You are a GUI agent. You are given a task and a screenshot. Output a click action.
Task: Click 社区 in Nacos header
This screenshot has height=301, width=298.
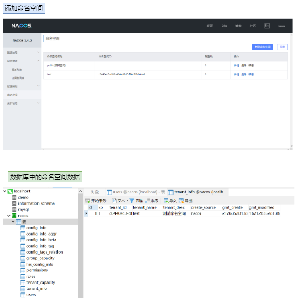pos(253,26)
